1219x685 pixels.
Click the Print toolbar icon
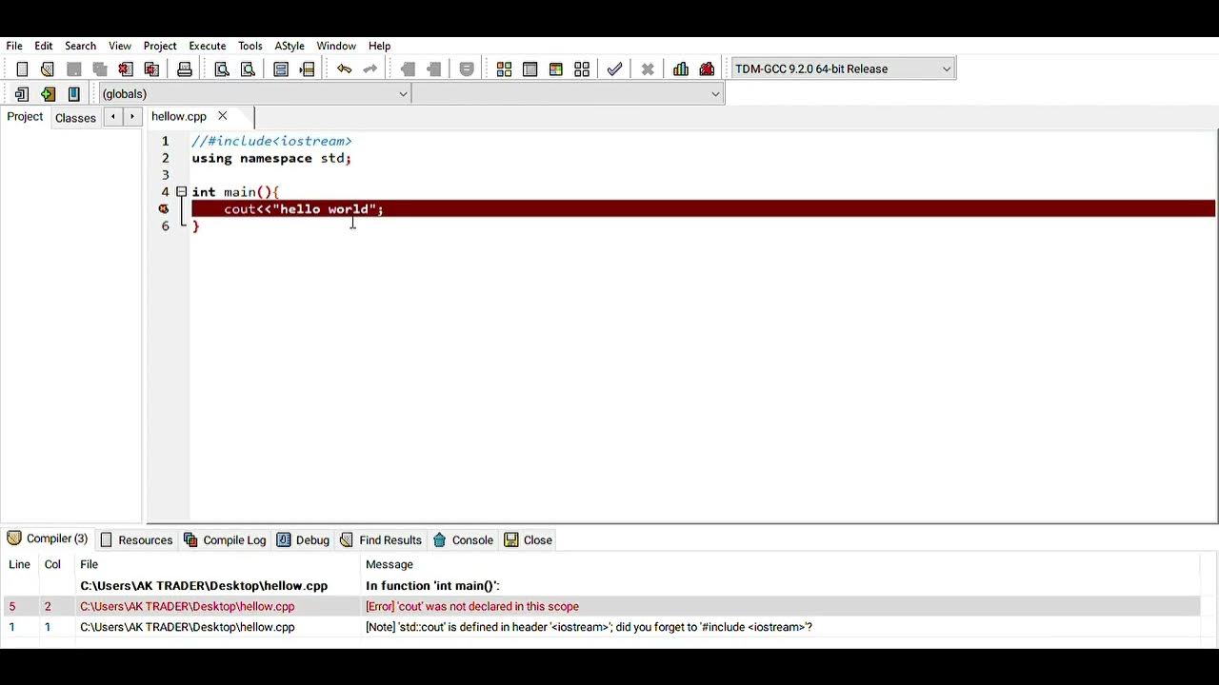point(185,68)
